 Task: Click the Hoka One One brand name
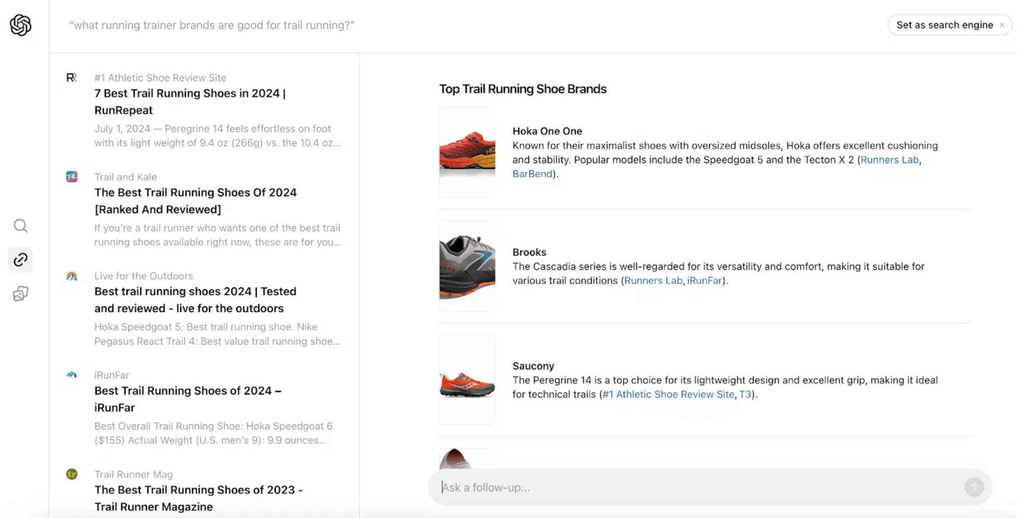[547, 131]
